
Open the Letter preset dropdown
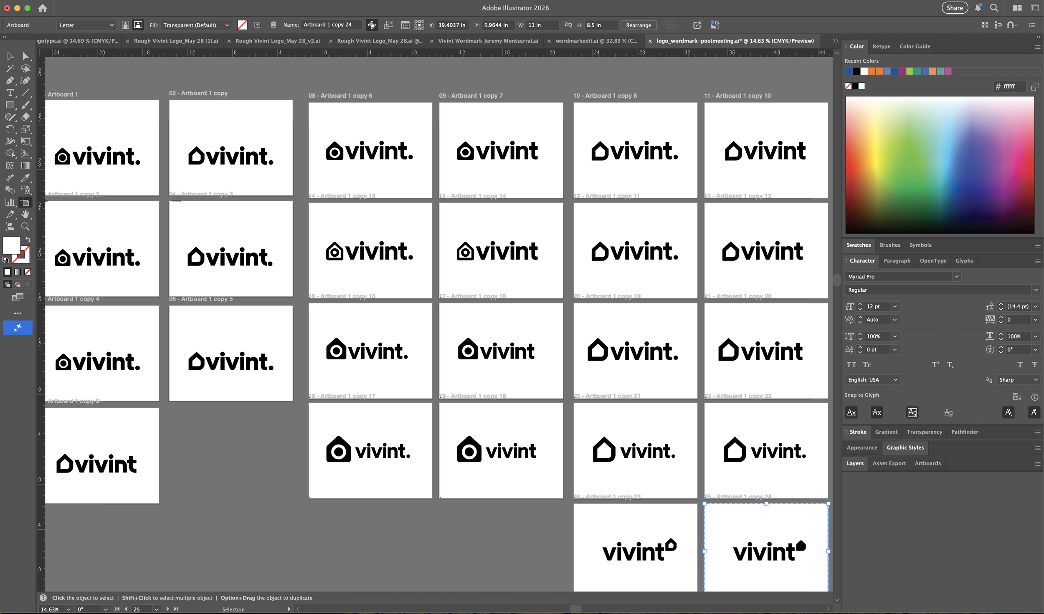click(x=86, y=25)
